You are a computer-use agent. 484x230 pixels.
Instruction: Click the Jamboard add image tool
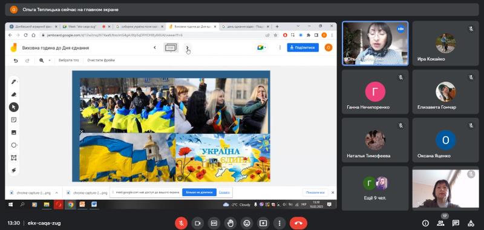coord(14,133)
